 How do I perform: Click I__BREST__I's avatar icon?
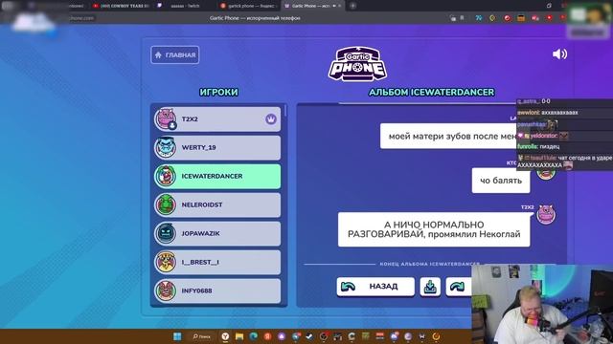coord(166,262)
